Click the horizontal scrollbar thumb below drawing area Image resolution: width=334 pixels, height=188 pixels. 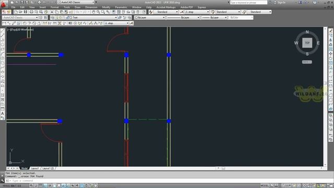pyautogui.click(x=223, y=168)
